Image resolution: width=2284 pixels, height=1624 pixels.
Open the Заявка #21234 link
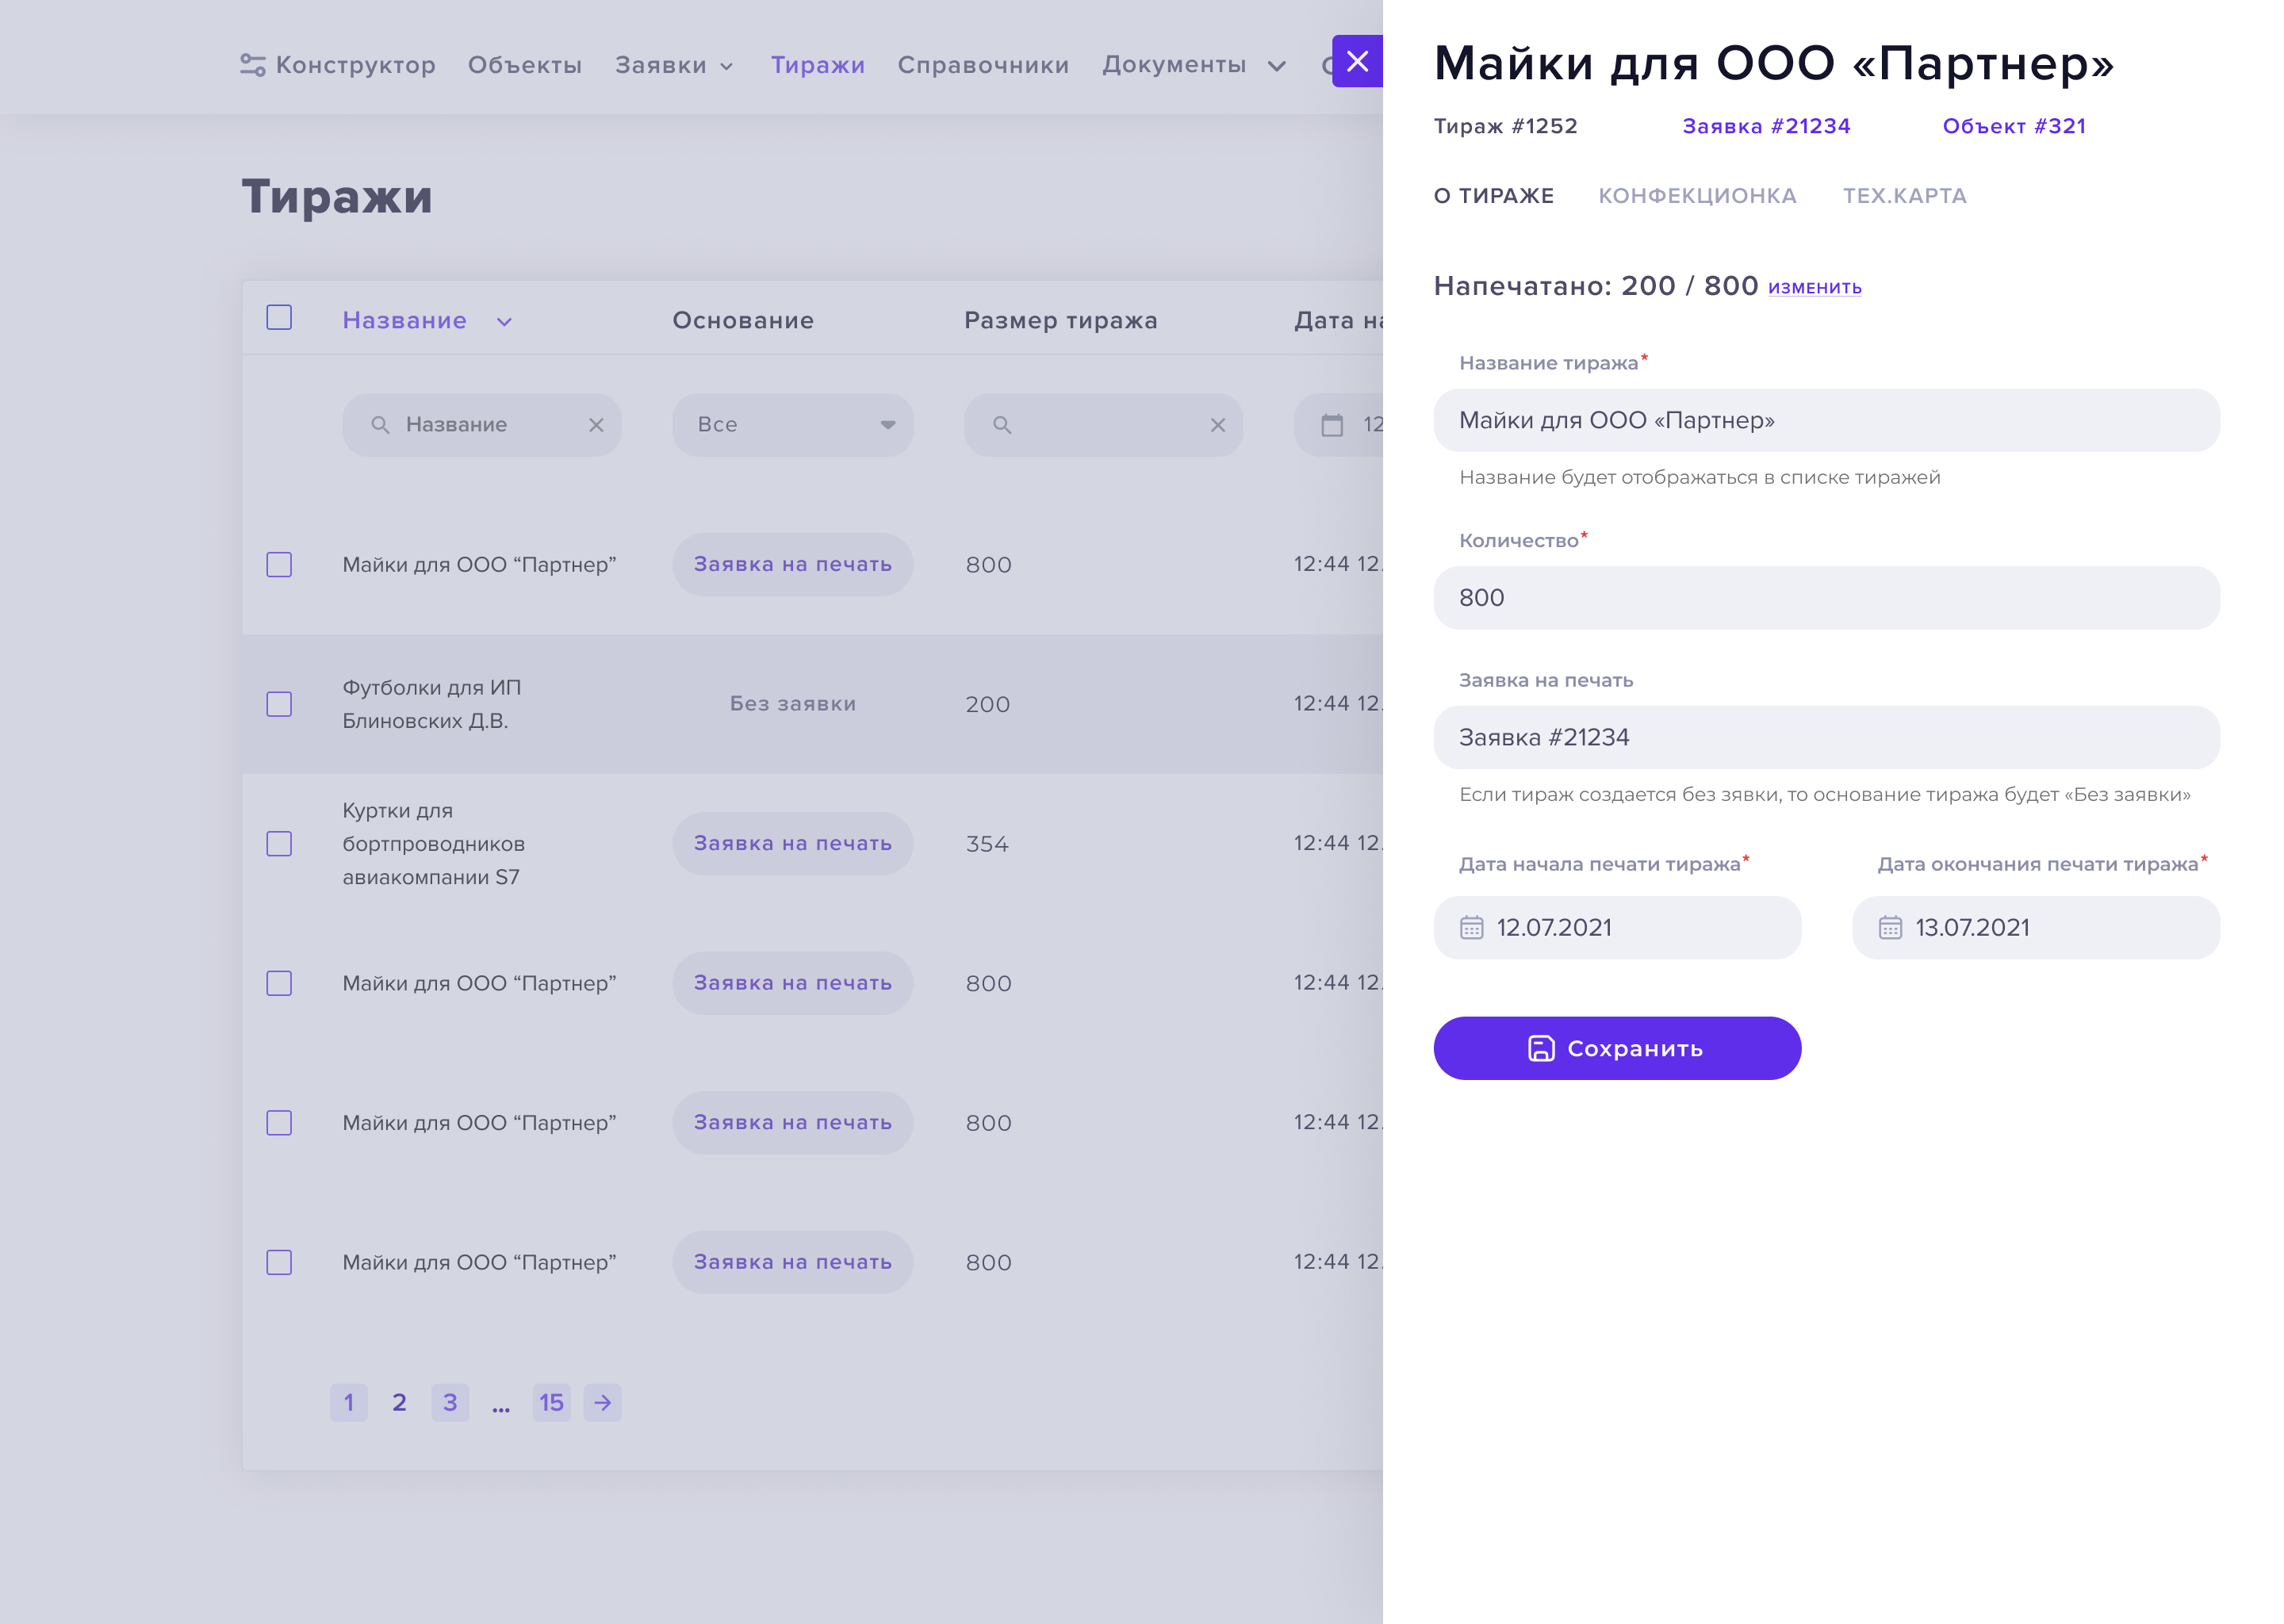tap(1766, 126)
